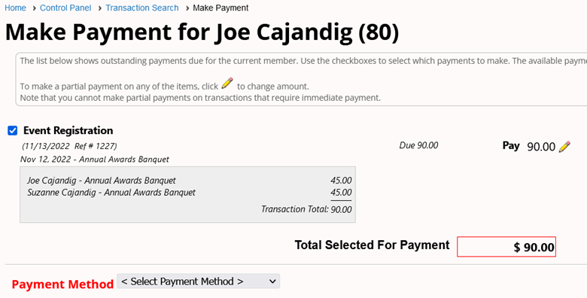Open the Control Panel breadcrumb link
Screen dimensions: 587x298
click(65, 8)
